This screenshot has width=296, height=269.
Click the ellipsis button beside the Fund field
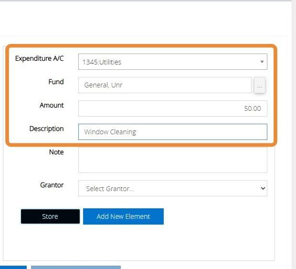click(260, 85)
